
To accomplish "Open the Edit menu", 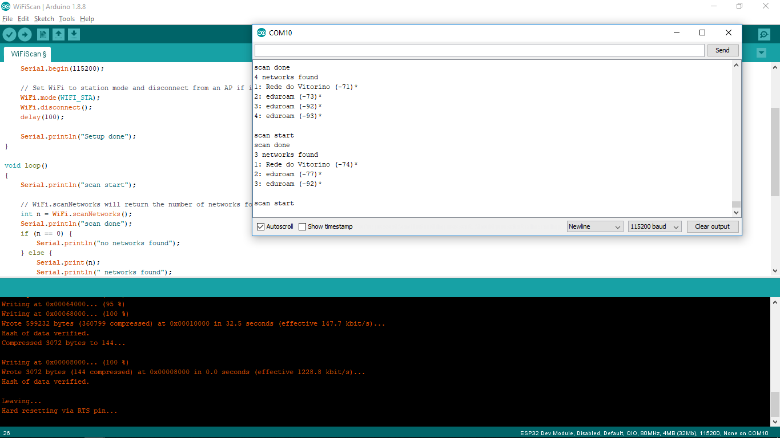I will click(23, 19).
